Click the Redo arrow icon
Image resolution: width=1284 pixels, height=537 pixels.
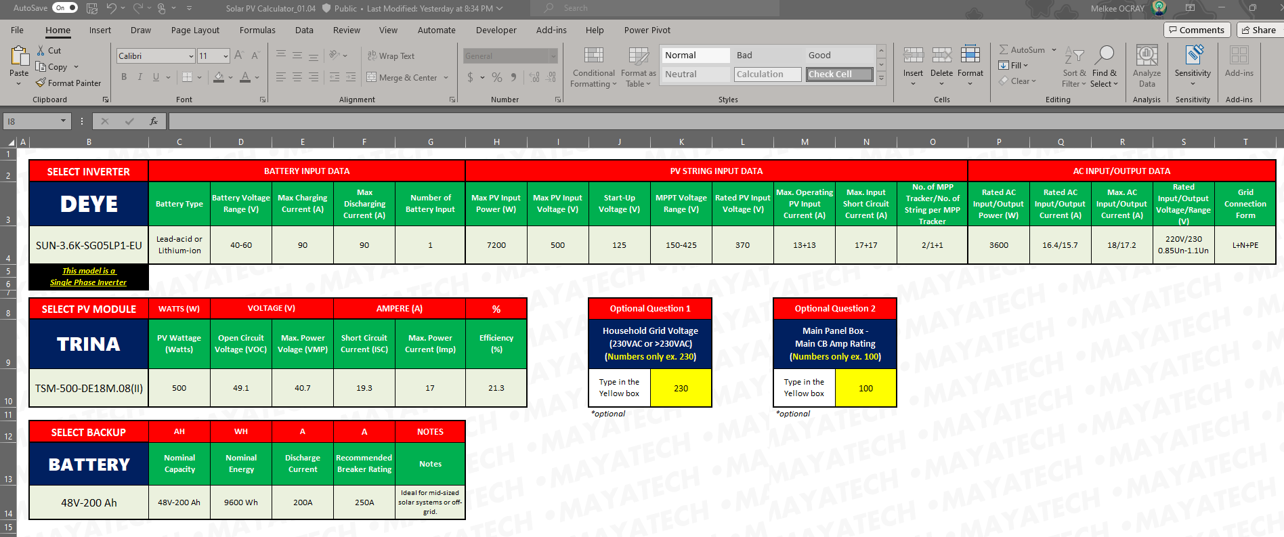(137, 8)
